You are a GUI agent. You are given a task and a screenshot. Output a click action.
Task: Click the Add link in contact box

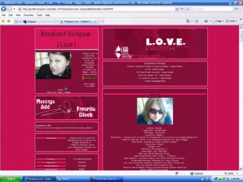(45, 107)
